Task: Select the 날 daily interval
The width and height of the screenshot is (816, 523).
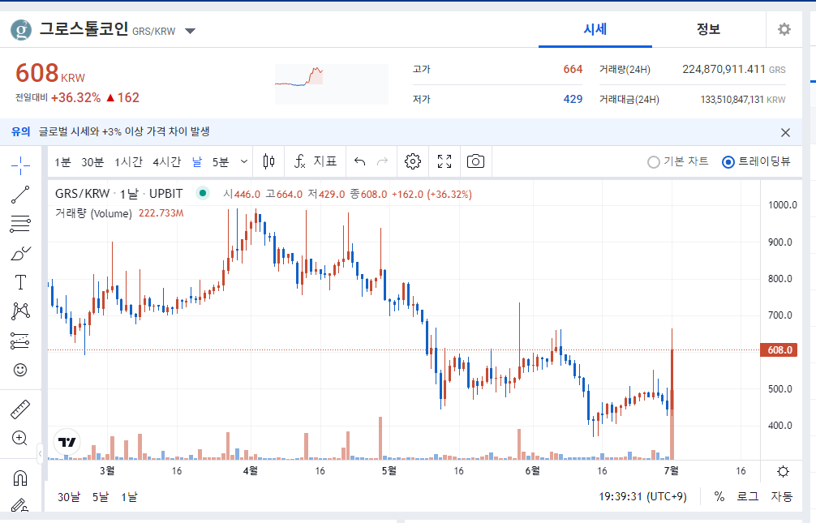Action: (x=197, y=162)
